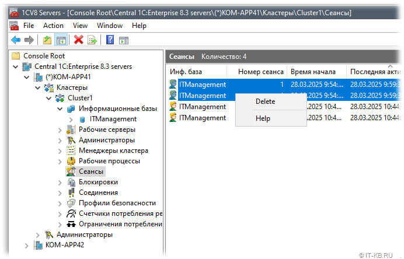Open the View menu
Viewport: 404px width, 259px height.
tap(80, 26)
